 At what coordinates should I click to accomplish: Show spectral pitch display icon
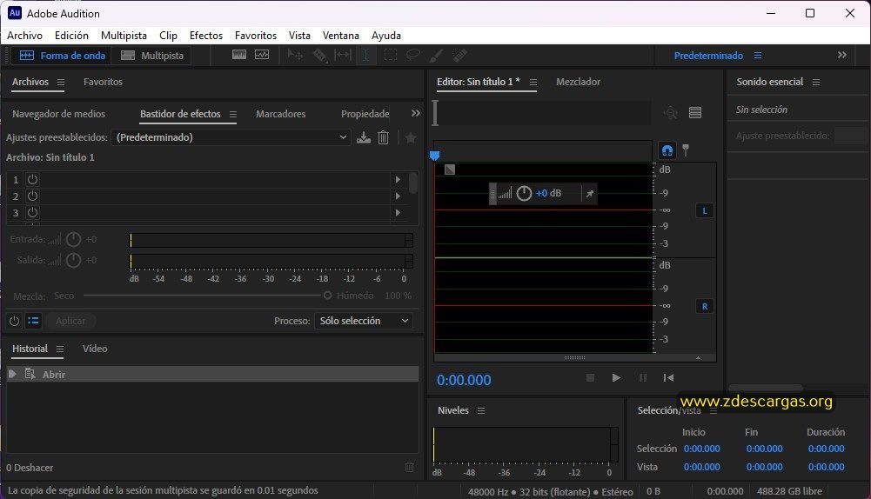[x=262, y=55]
